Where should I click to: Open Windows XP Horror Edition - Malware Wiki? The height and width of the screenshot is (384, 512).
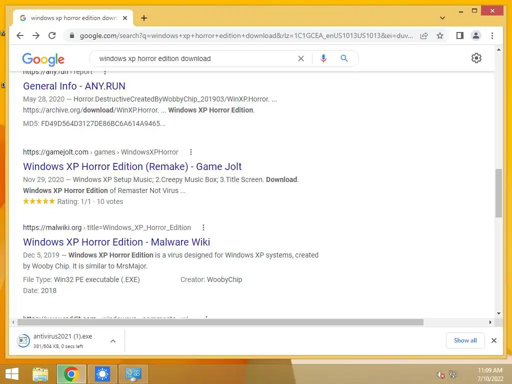pos(116,242)
